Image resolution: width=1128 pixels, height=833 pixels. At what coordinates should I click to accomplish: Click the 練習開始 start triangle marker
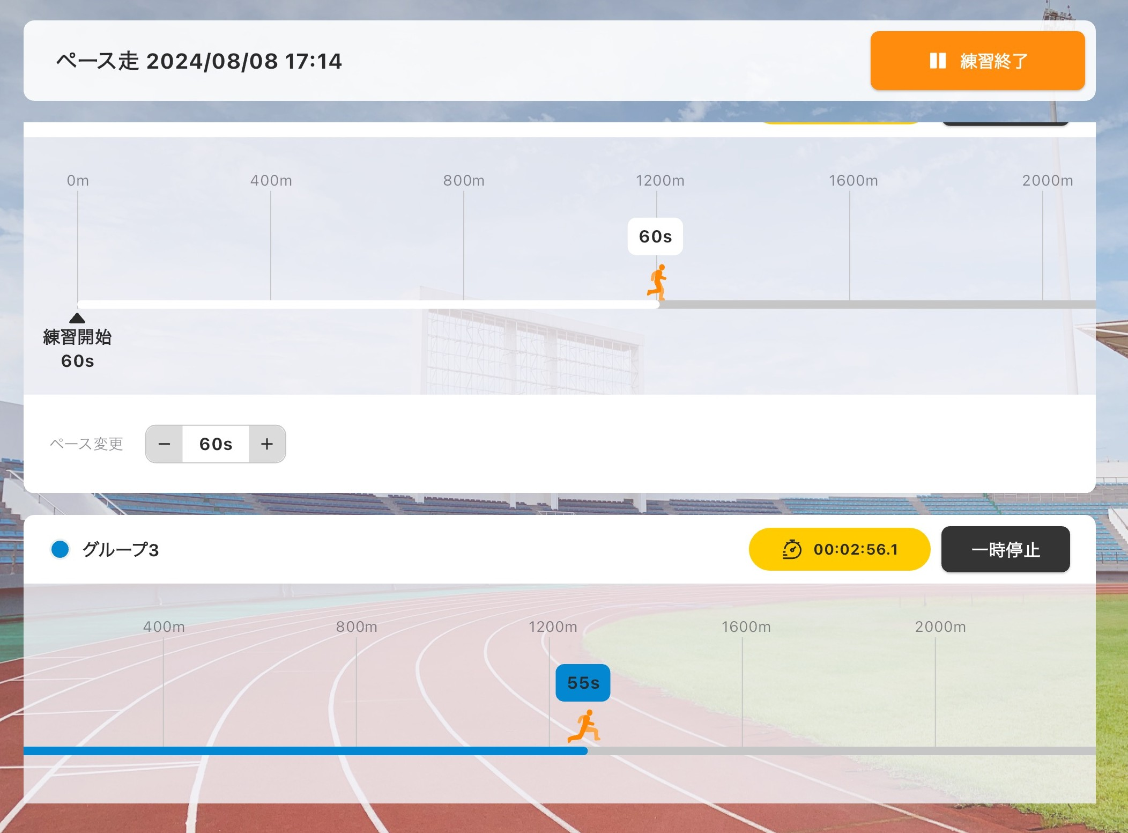77,318
